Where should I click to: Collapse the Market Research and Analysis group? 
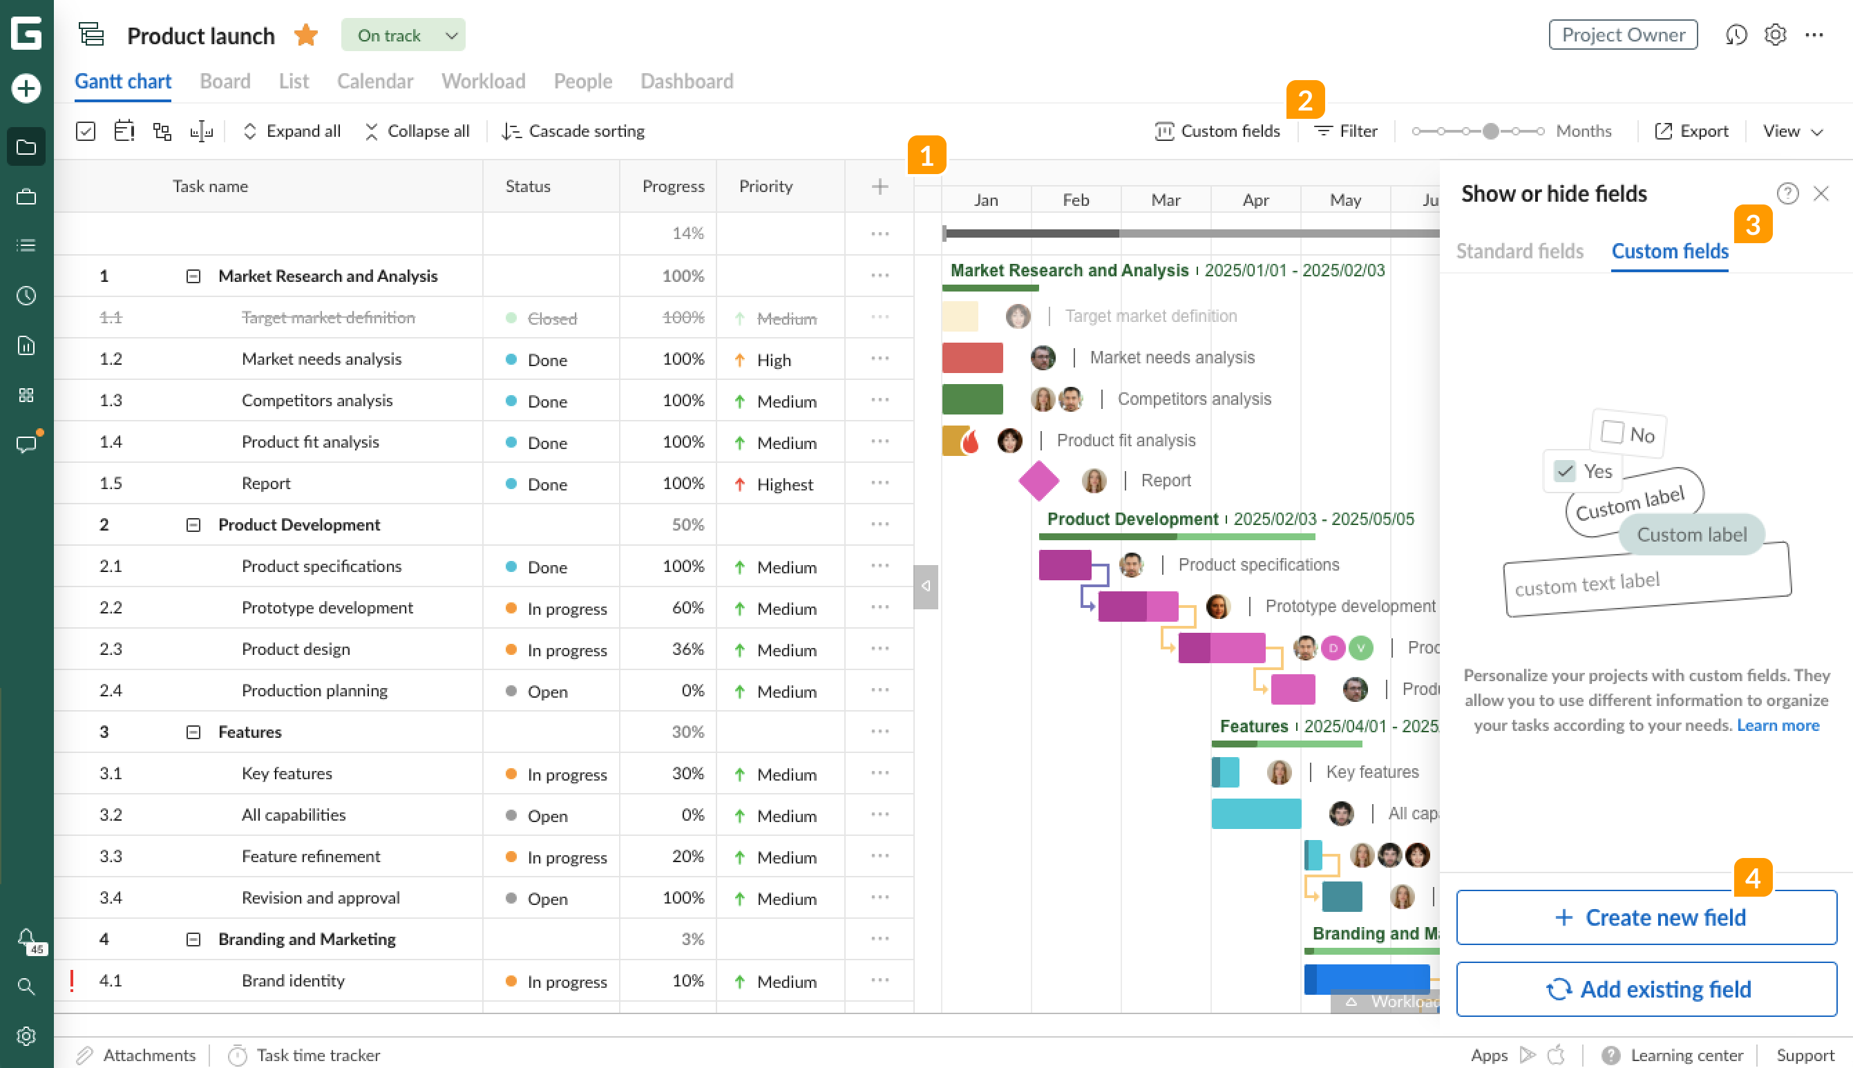(193, 276)
